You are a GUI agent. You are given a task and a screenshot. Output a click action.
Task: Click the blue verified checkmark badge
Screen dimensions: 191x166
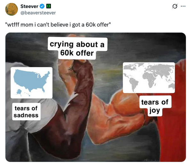(42, 6)
